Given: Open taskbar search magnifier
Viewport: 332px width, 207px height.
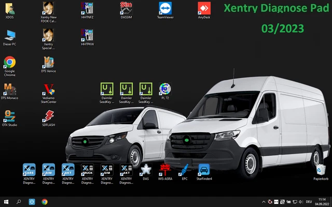Looking at the screenshot, I should pyautogui.click(x=19, y=202).
